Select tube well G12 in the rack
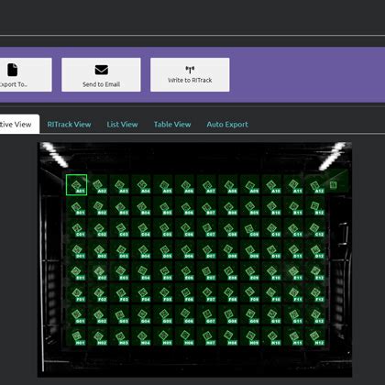 click(315, 315)
